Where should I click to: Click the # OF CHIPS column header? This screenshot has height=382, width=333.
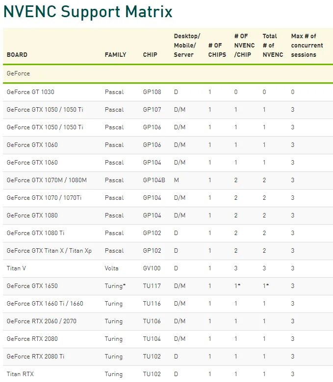(x=217, y=50)
